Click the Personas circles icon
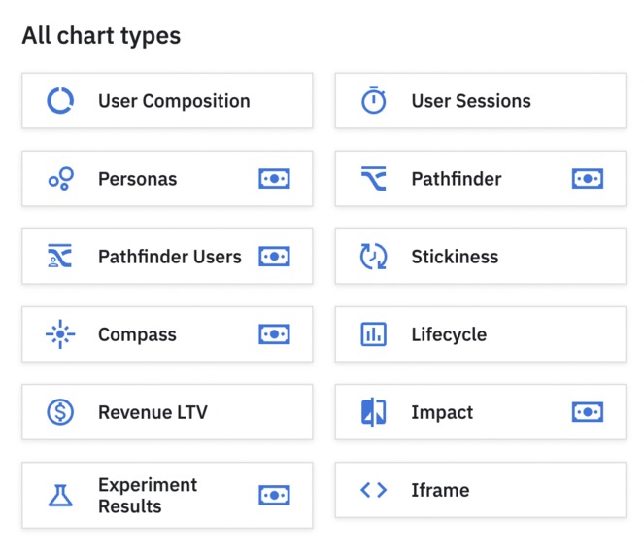644x557 pixels. click(x=60, y=179)
